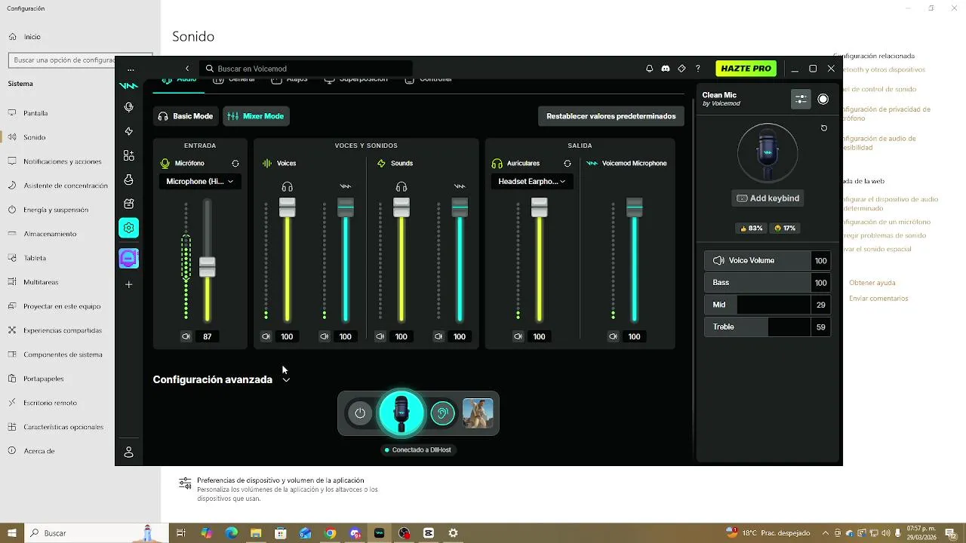Open Clean Mic voice settings sliders icon
The height and width of the screenshot is (543, 966).
click(x=801, y=99)
